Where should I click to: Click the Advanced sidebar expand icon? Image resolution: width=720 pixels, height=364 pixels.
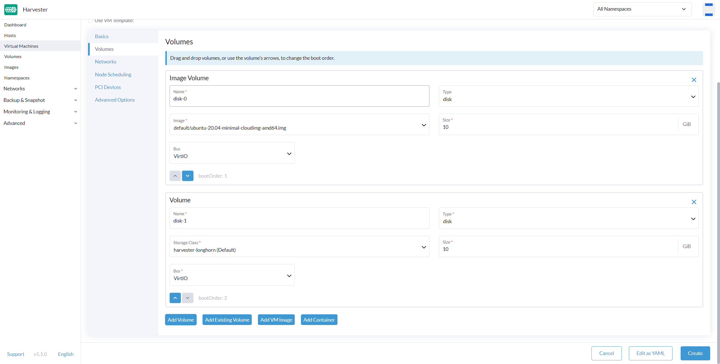(x=75, y=123)
